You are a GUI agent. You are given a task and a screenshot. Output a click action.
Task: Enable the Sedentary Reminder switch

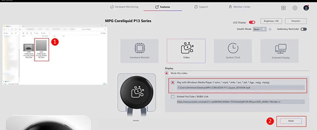click(304, 29)
